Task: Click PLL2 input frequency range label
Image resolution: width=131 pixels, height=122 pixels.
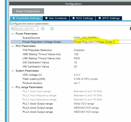Action: [39, 95]
